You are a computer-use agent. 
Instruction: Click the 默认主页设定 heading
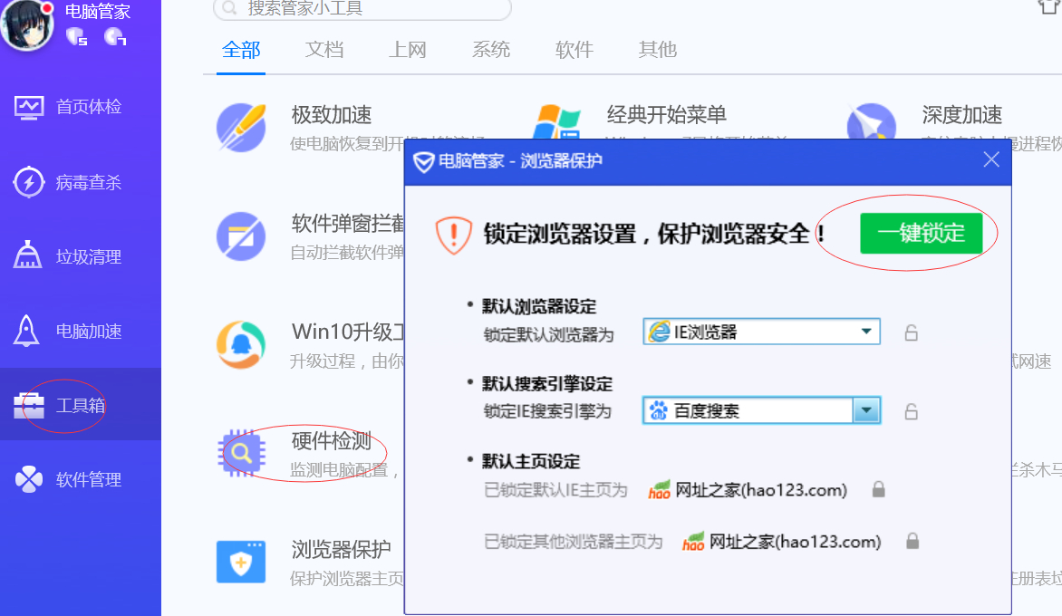pos(531,462)
